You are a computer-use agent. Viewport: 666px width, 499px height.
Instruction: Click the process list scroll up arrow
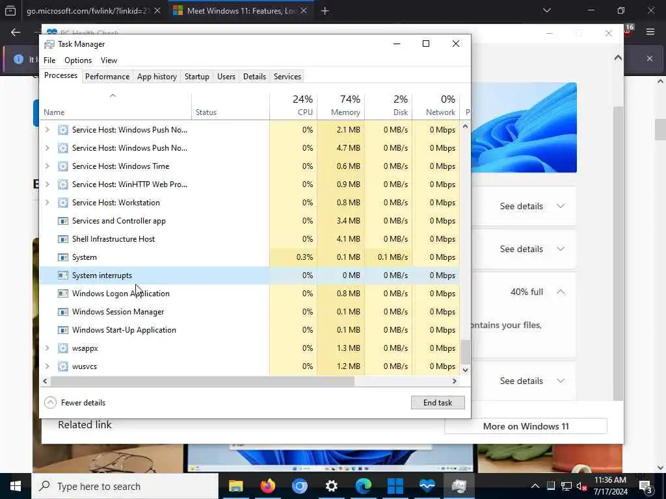click(x=465, y=127)
